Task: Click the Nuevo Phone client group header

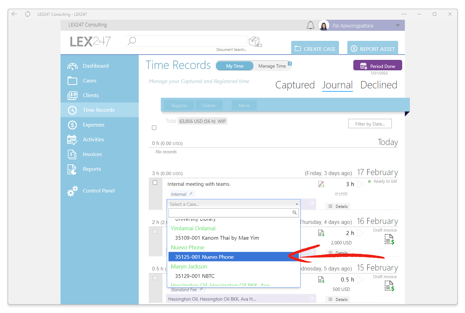Action: click(x=188, y=247)
